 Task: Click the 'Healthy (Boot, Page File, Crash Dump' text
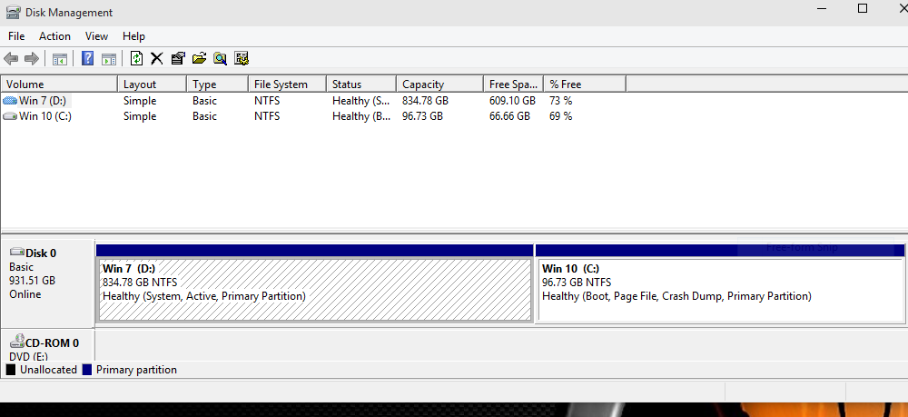click(632, 296)
